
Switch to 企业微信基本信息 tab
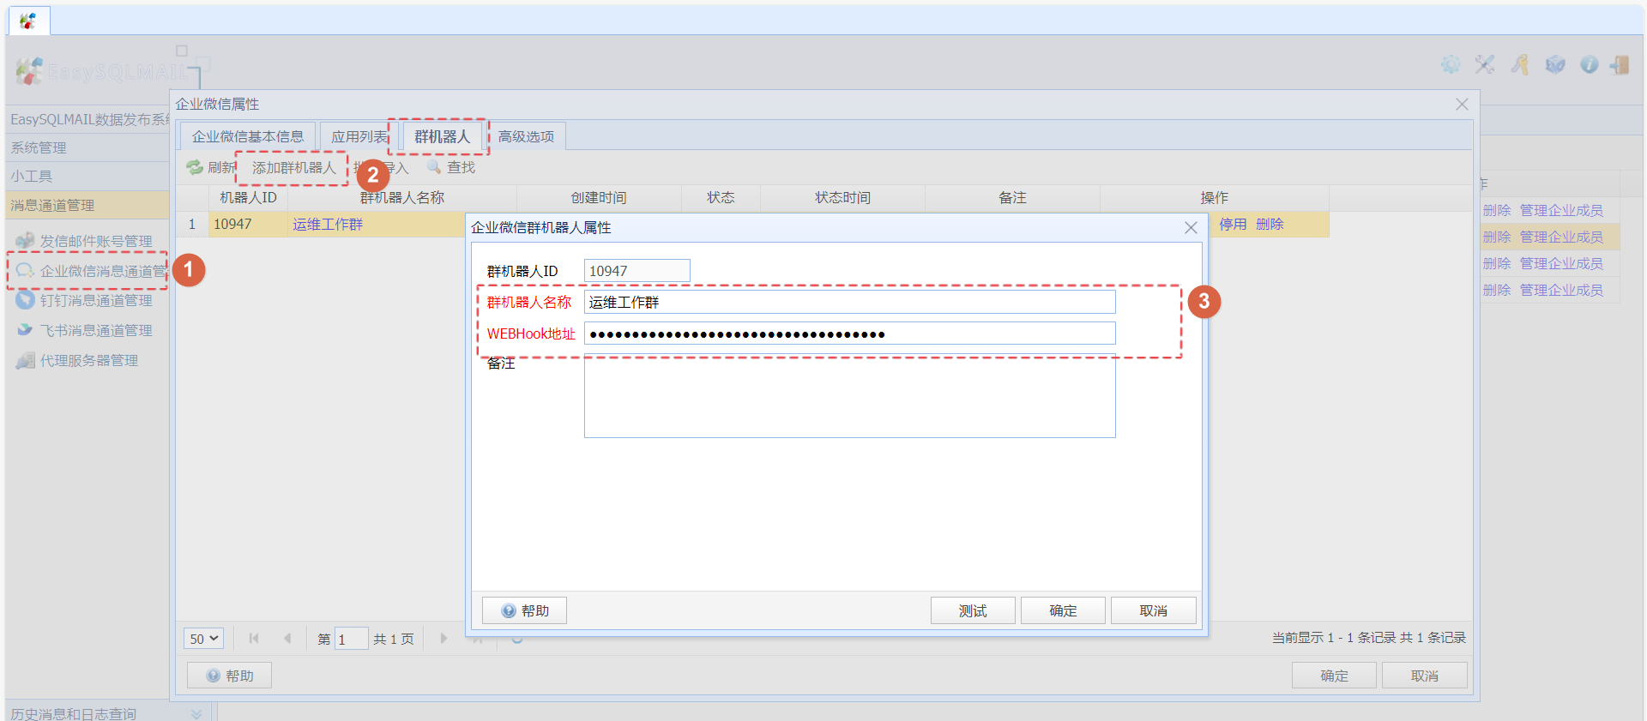click(248, 136)
